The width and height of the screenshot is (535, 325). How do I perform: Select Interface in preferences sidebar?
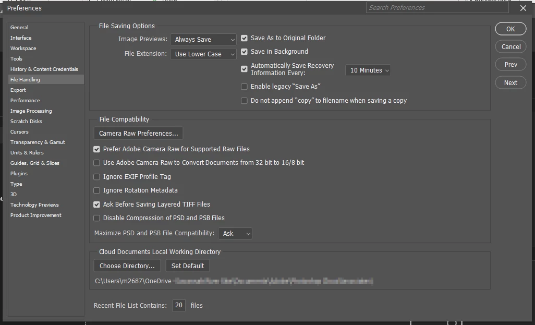coord(46,38)
